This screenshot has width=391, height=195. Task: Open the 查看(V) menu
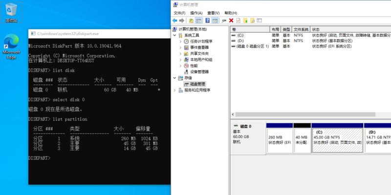pos(213,13)
